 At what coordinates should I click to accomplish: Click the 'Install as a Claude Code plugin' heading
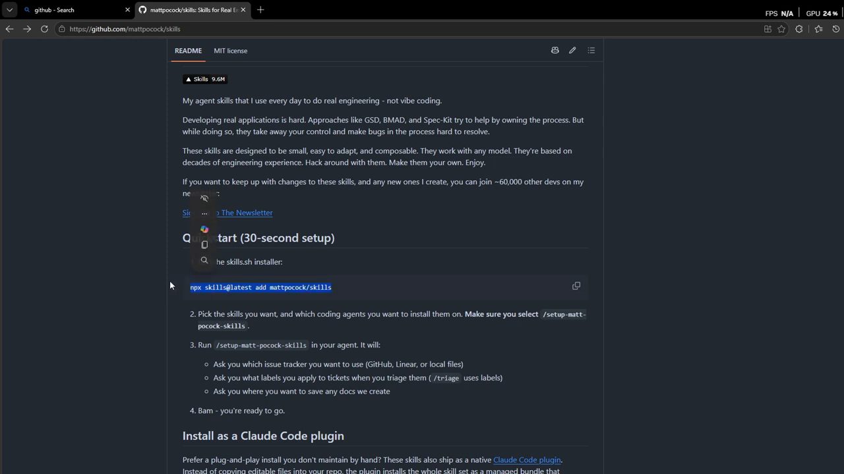(x=263, y=436)
